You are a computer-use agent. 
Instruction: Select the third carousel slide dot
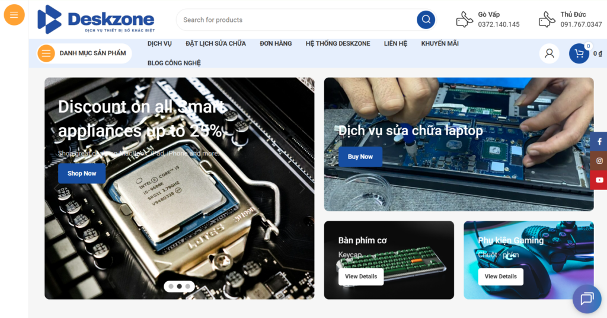click(187, 286)
